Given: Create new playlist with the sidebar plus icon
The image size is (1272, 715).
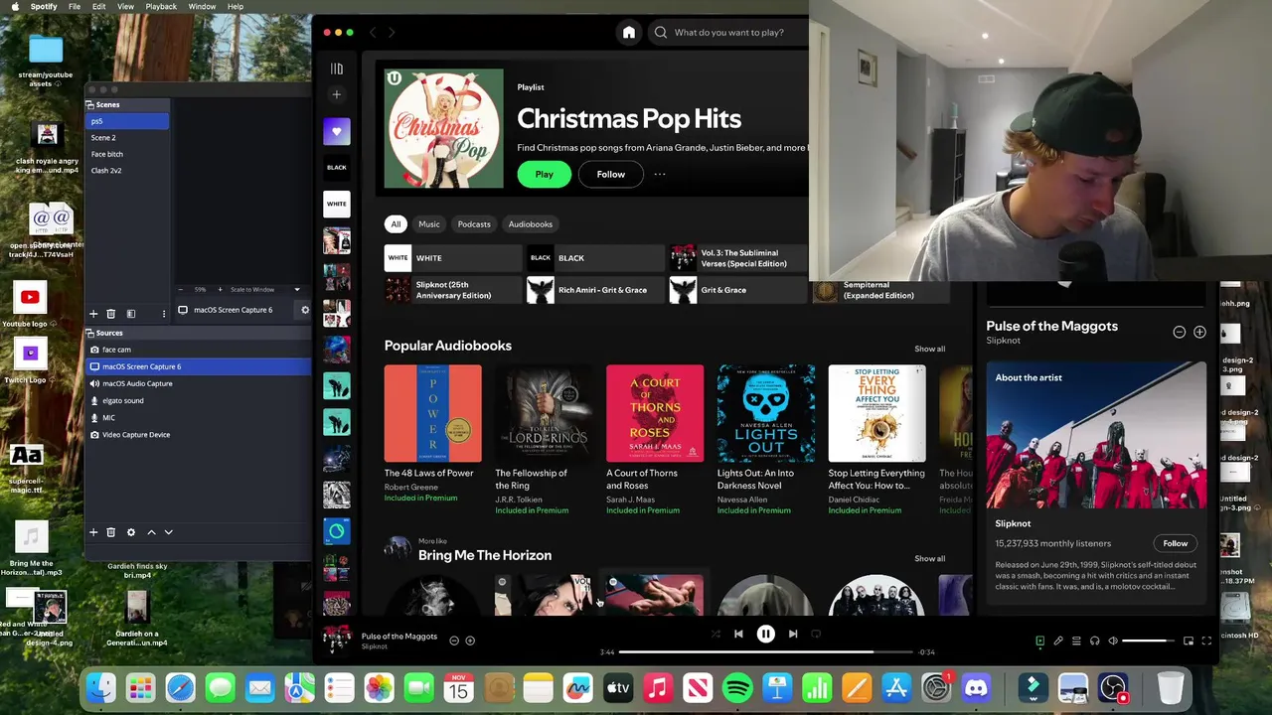Looking at the screenshot, I should pyautogui.click(x=337, y=94).
